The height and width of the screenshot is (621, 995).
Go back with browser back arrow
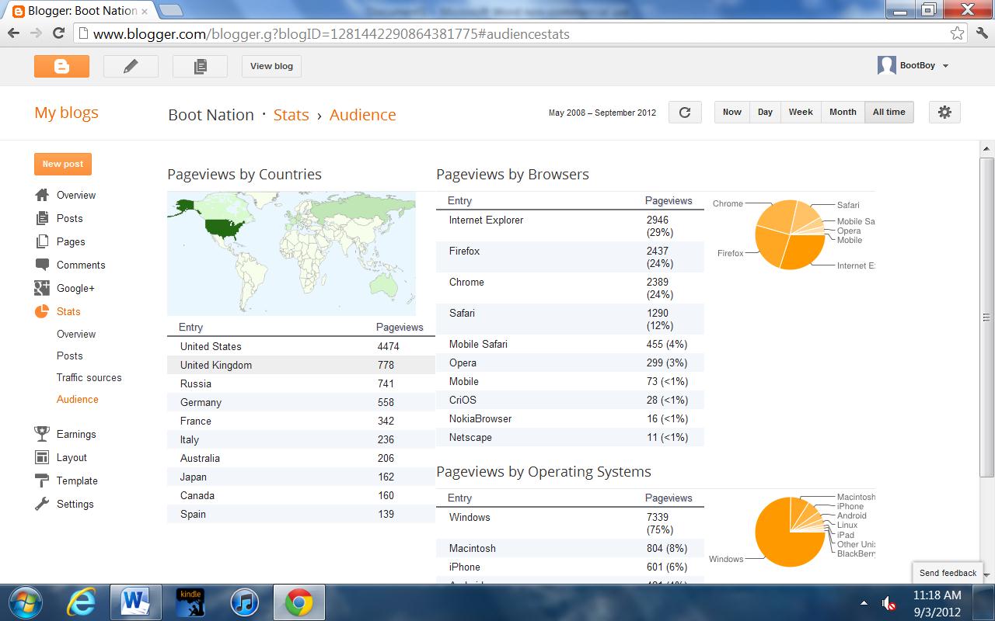[x=13, y=33]
